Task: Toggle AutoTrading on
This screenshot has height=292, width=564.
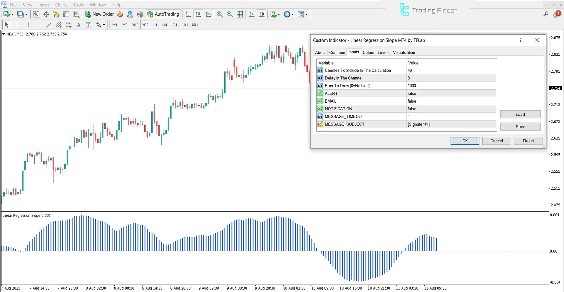Action: click(163, 14)
